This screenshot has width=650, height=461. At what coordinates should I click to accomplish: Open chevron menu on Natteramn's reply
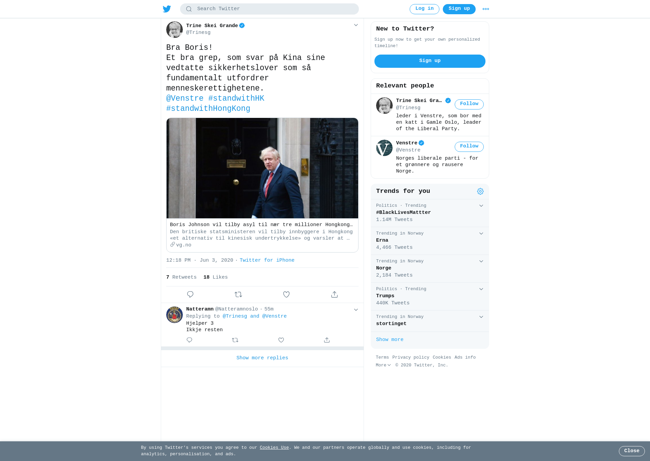click(356, 310)
